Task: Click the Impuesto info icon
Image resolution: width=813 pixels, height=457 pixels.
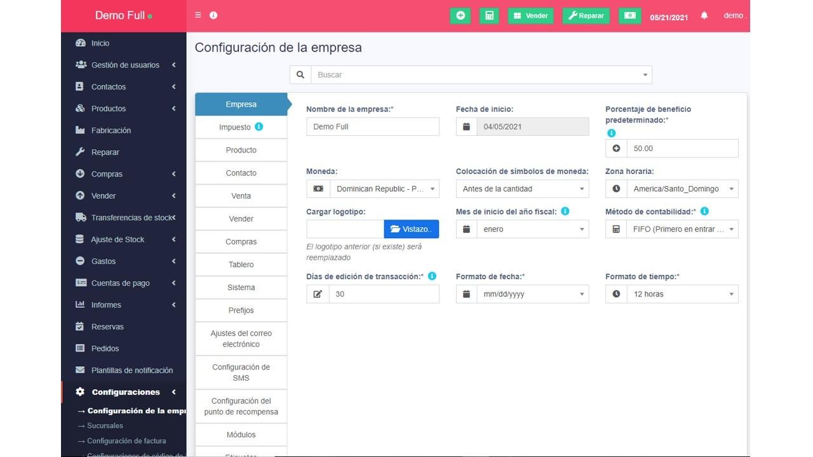Action: tap(259, 126)
